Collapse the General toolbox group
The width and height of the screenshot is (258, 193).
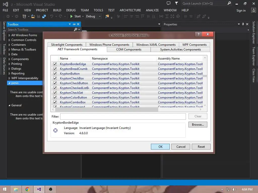(x=9, y=105)
